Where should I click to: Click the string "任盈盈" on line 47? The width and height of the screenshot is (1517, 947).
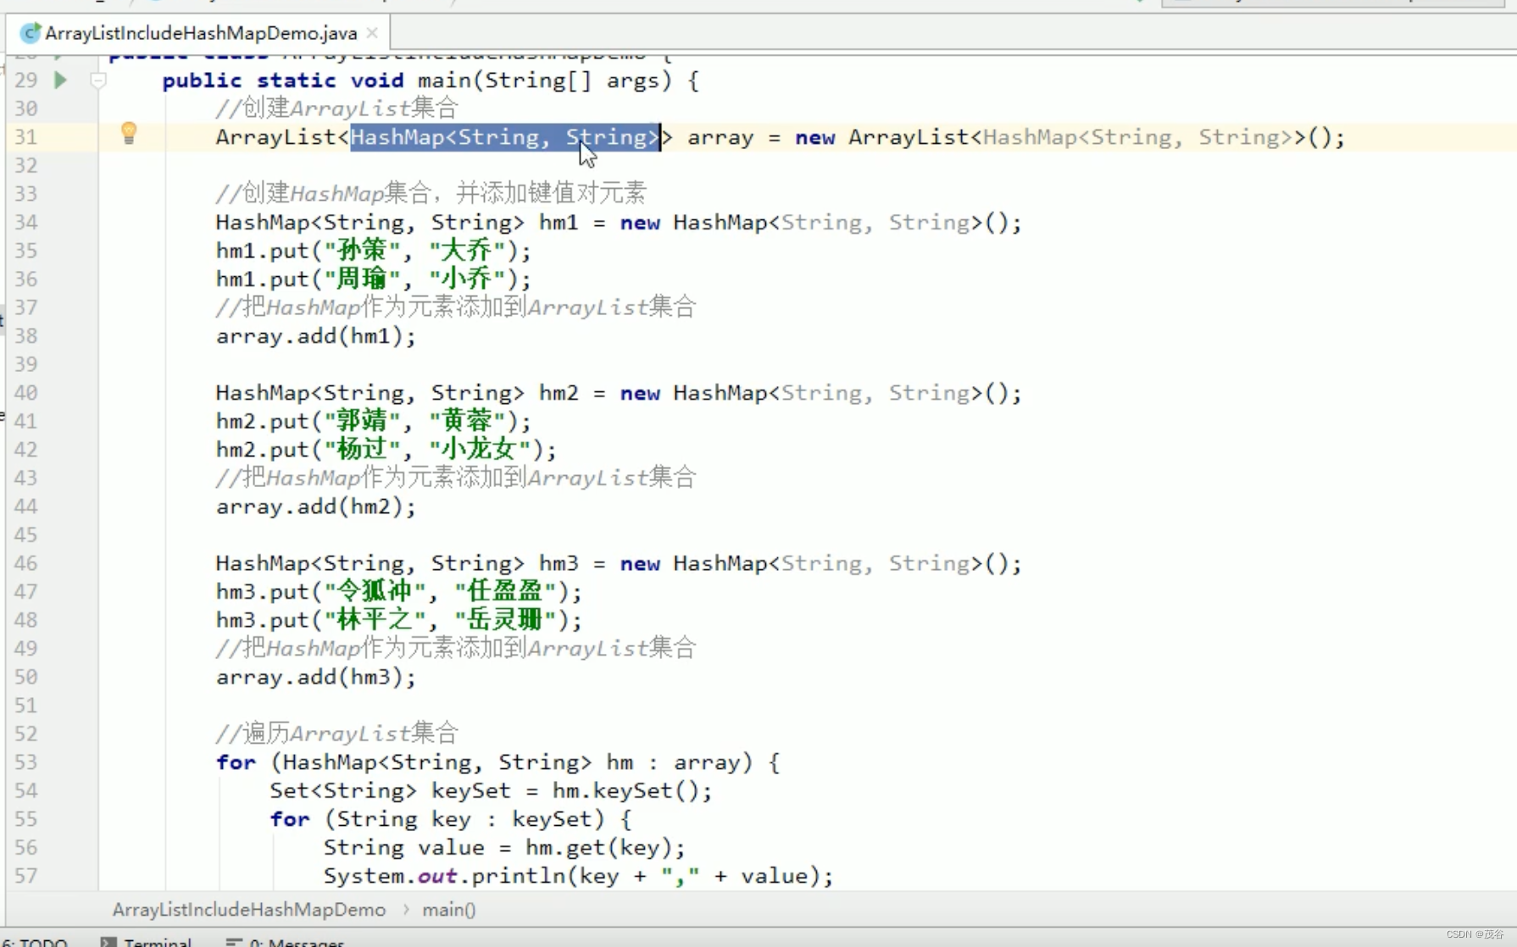[x=505, y=591]
